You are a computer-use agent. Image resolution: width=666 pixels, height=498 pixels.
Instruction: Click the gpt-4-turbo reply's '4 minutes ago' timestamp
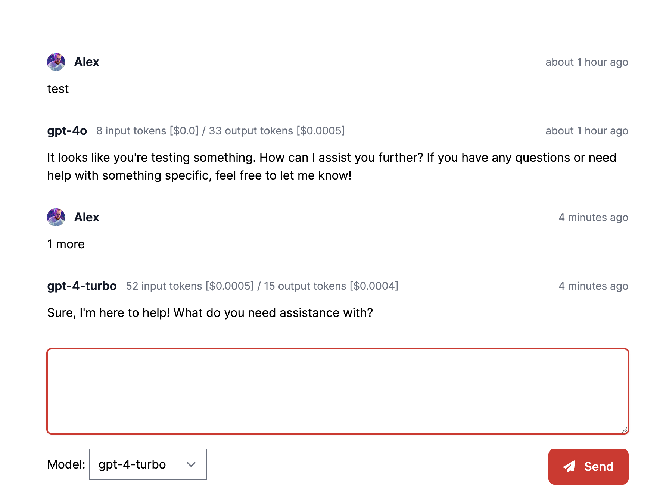pos(593,286)
